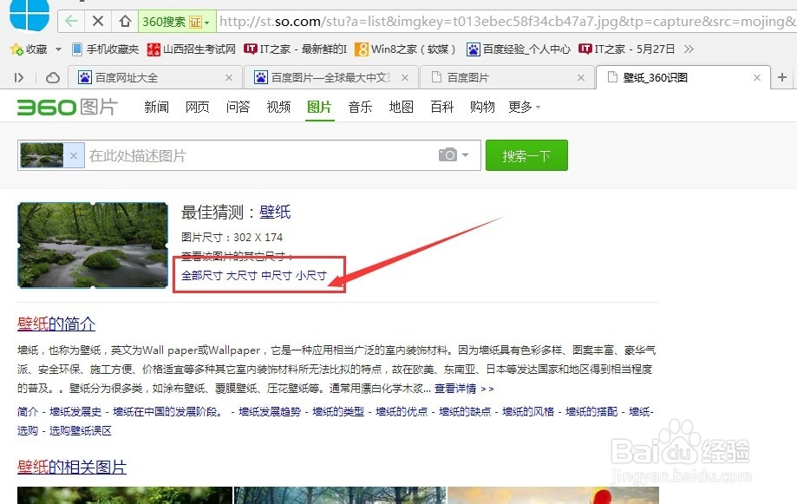Stop page loading with the X icon
This screenshot has height=504, width=797.
click(96, 19)
